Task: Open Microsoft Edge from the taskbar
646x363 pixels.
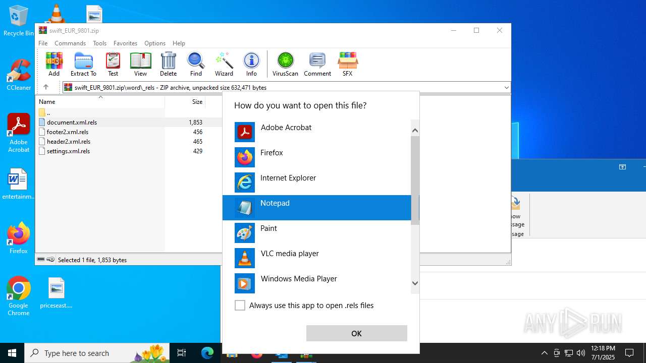Action: point(207,353)
